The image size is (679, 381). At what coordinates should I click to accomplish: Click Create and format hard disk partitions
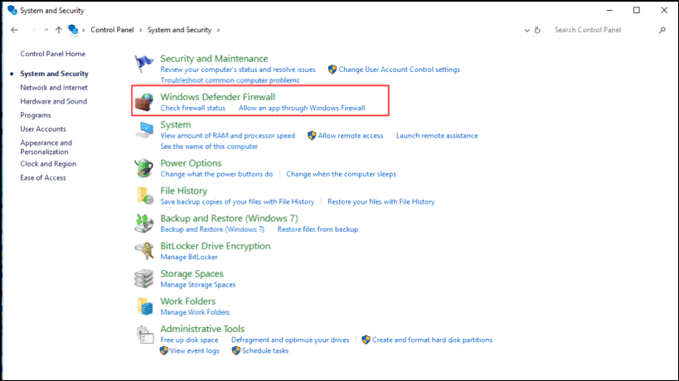[x=432, y=340]
